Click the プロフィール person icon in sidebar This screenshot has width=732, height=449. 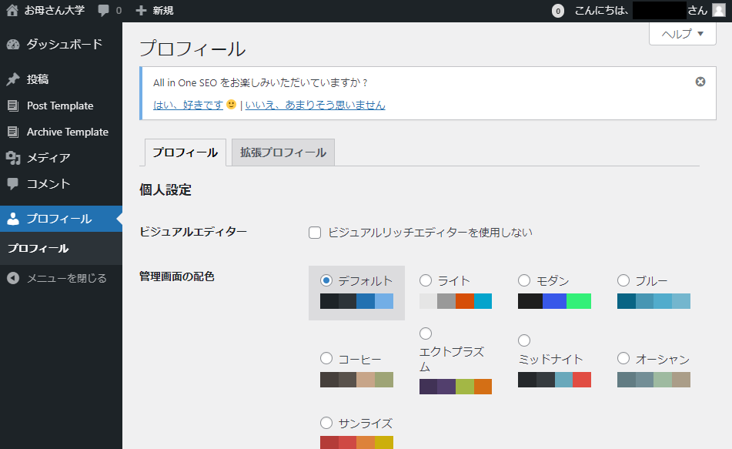coord(13,219)
